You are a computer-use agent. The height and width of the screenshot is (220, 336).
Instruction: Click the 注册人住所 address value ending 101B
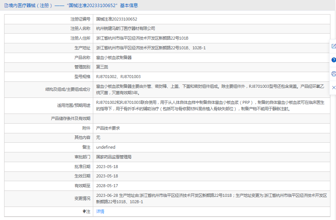142,38
